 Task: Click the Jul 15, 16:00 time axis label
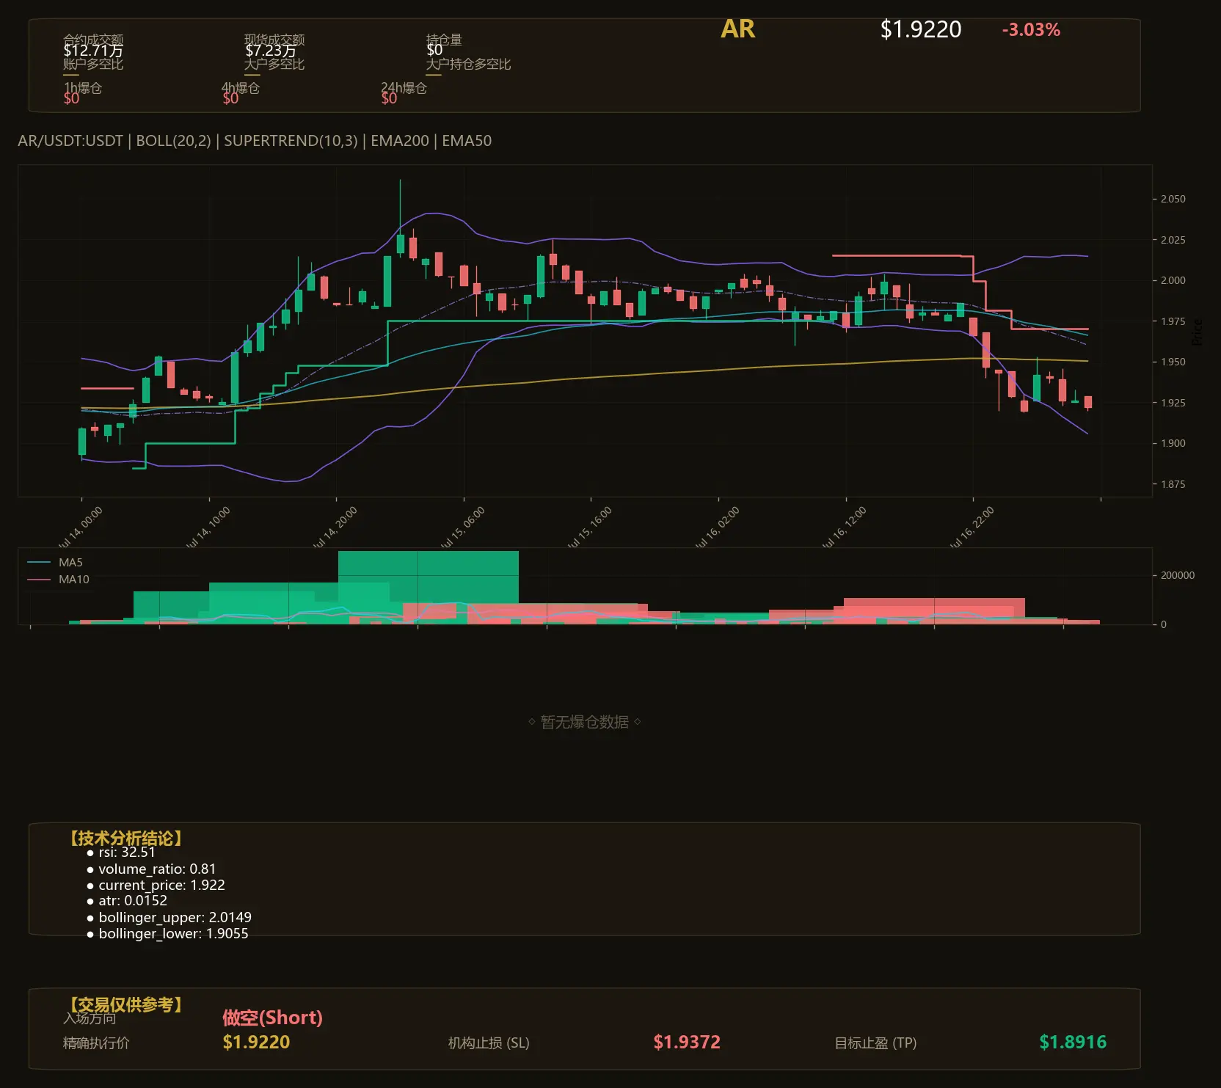[589, 528]
